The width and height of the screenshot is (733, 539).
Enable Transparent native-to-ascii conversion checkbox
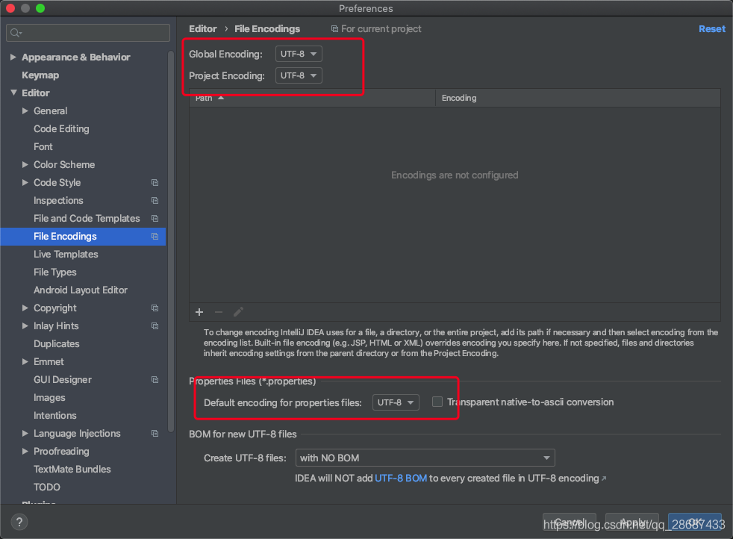(437, 402)
